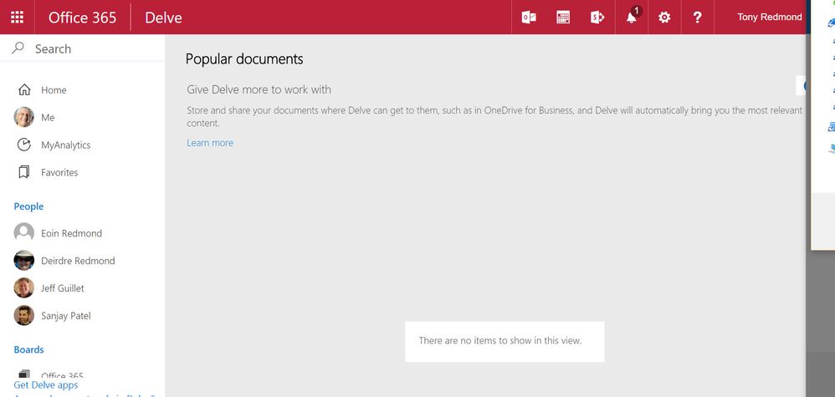Open Favorites from sidebar
835x397 pixels.
(59, 172)
